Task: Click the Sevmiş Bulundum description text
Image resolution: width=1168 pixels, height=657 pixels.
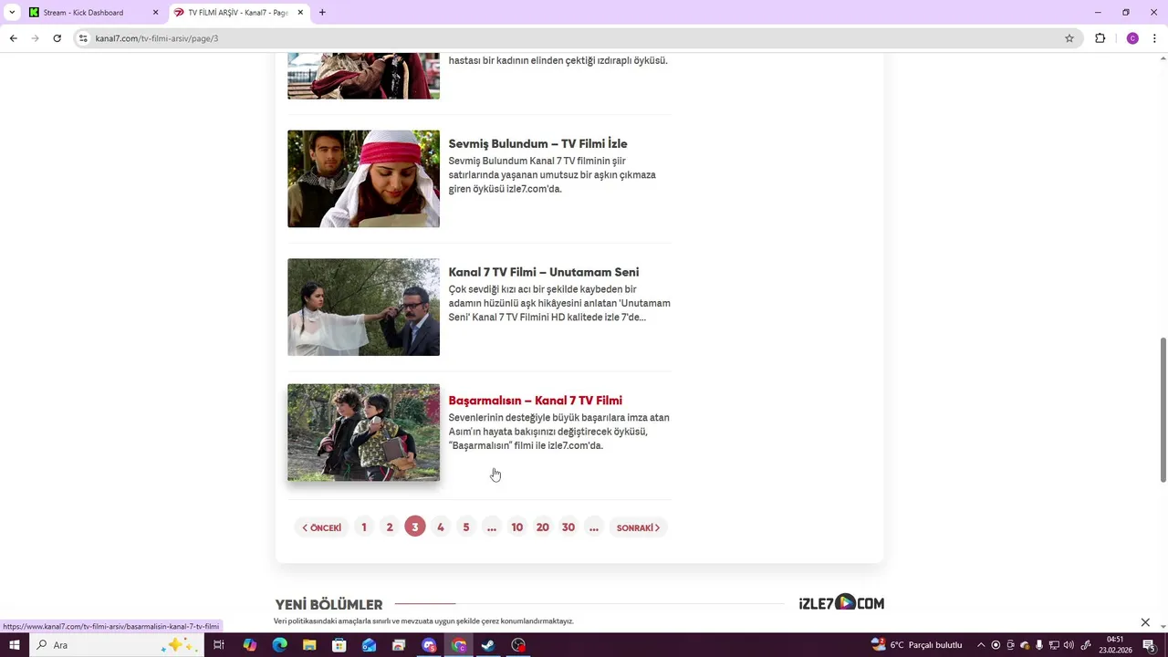Action: pos(552,175)
